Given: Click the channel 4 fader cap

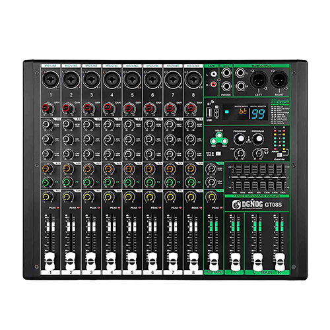Looking at the screenshot, I should click(111, 261).
